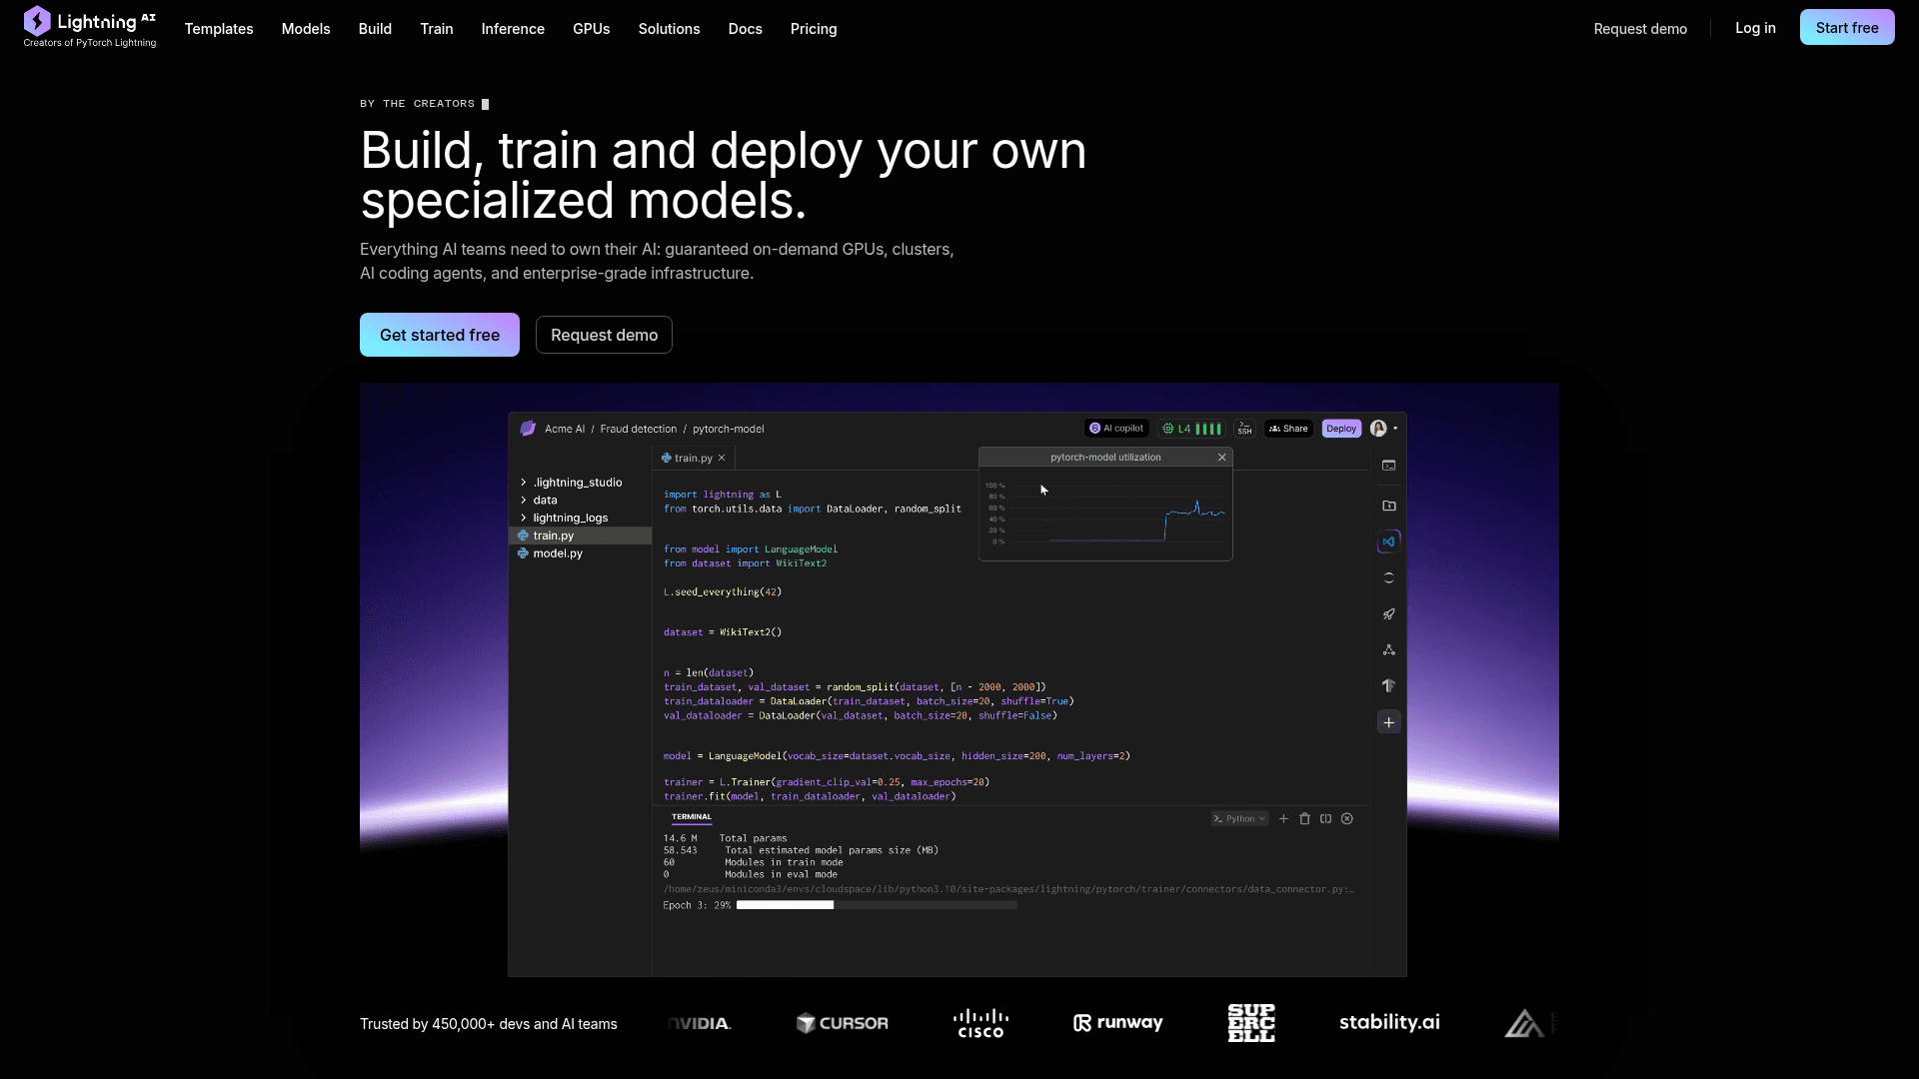
Task: Select the TERMINAL tab
Action: pos(692,817)
